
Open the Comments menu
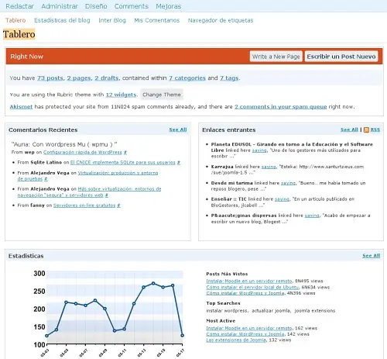[x=132, y=6]
